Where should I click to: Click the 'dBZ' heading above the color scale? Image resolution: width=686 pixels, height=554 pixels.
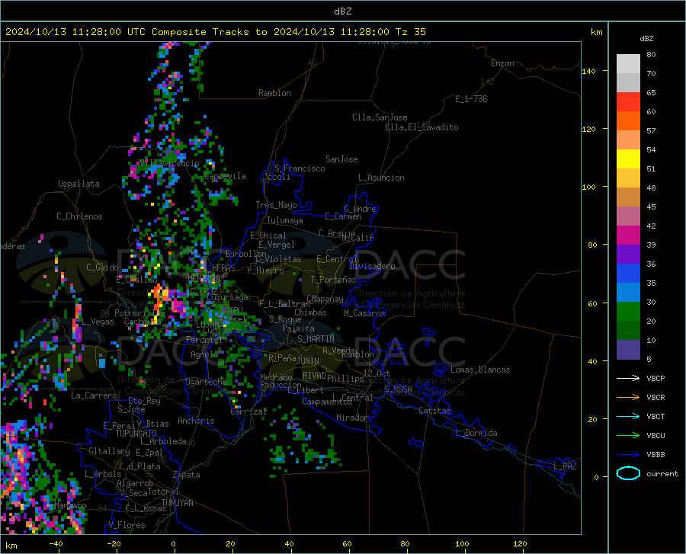click(x=646, y=38)
